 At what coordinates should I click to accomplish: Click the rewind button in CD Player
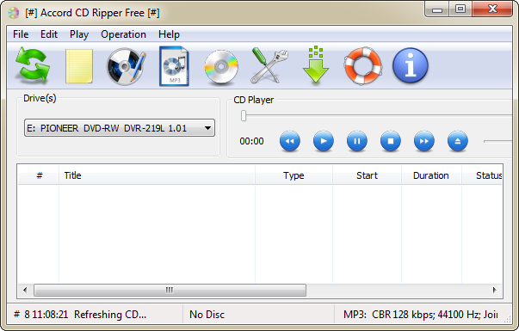(289, 141)
